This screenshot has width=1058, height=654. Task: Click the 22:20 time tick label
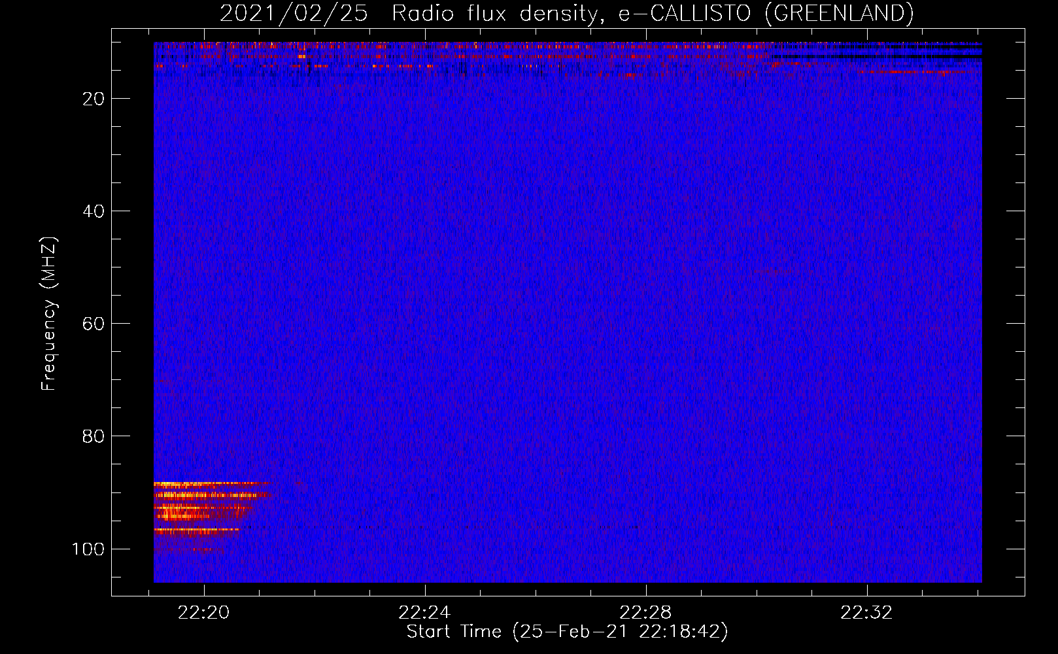pos(204,613)
